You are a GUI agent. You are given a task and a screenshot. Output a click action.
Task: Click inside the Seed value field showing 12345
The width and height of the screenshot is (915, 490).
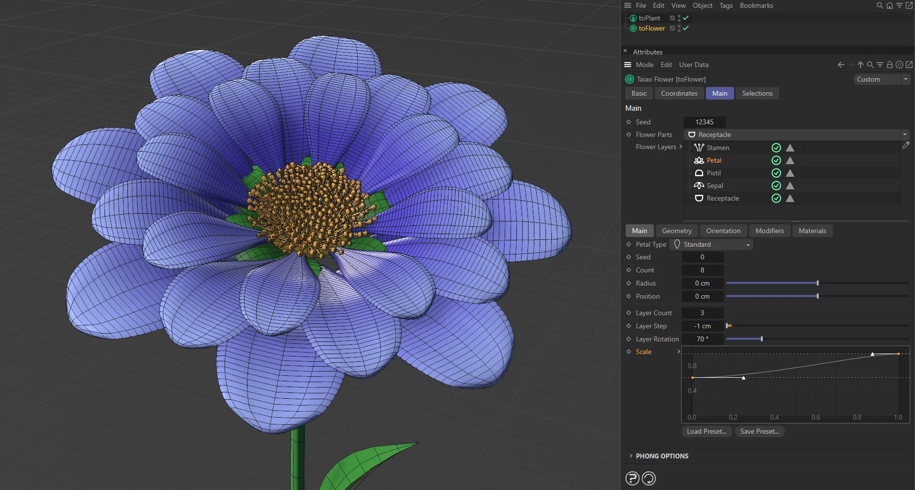tap(704, 122)
